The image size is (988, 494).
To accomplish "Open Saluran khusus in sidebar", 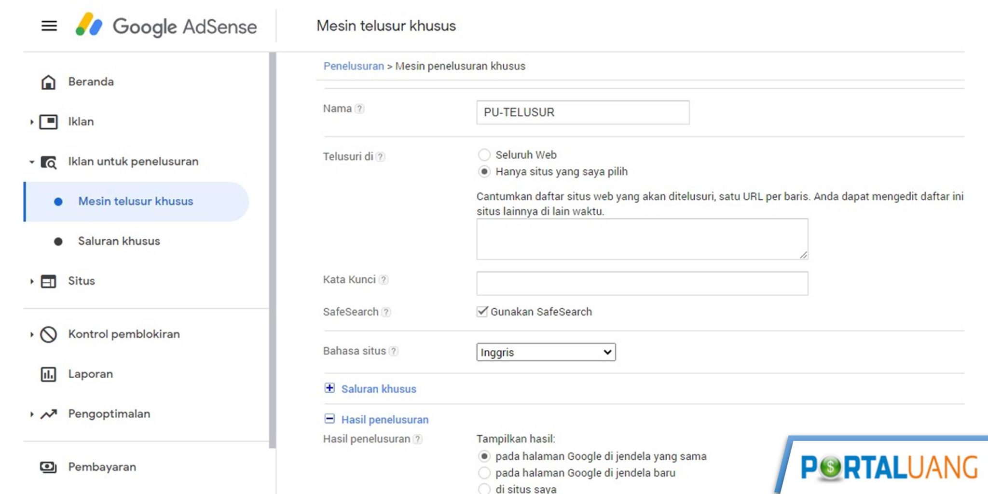I will click(x=119, y=241).
